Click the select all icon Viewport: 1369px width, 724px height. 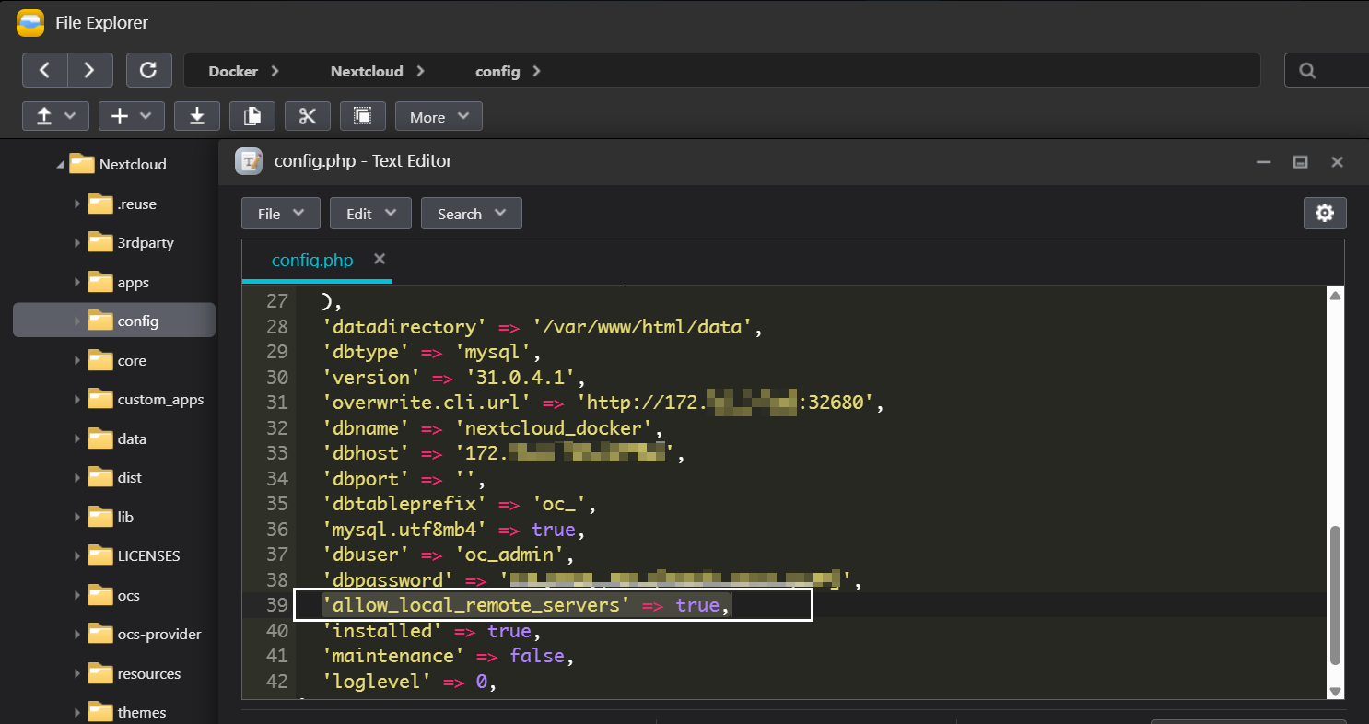tap(363, 116)
